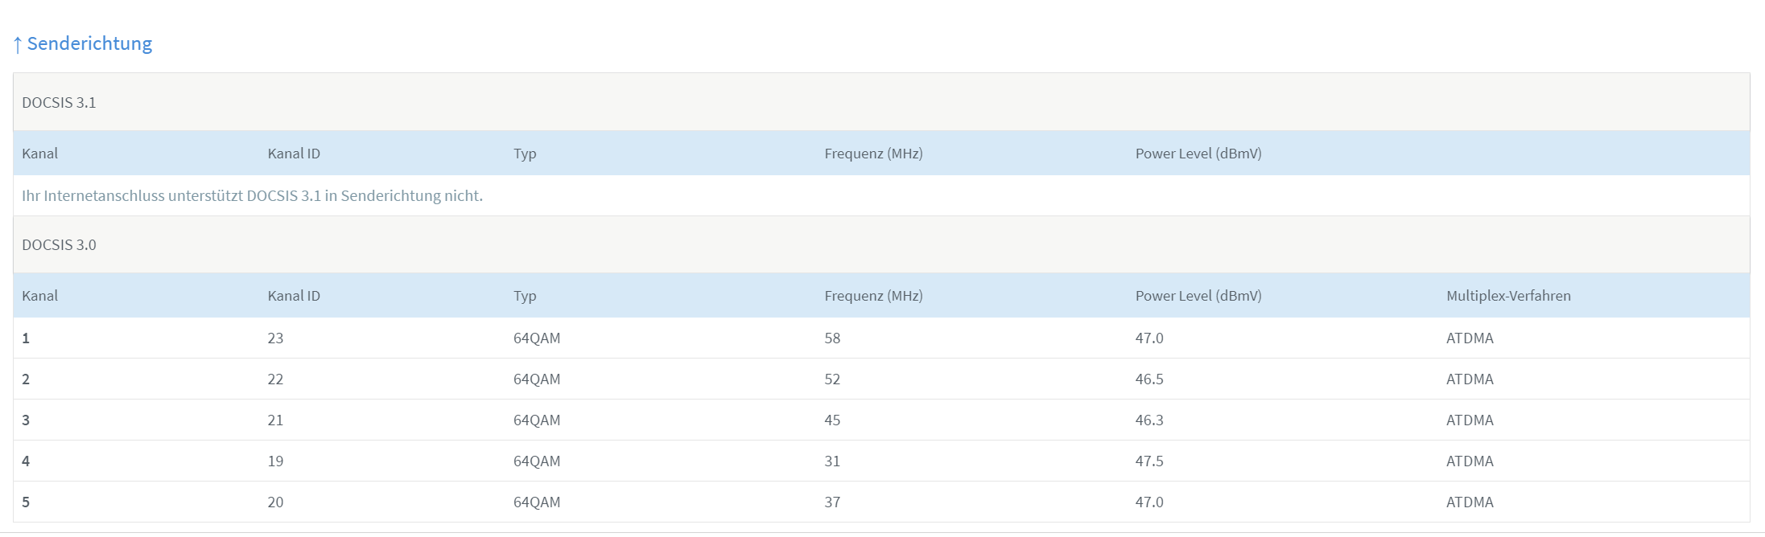Click Power Level header in DOCSIS 3.1 table
The height and width of the screenshot is (537, 1765).
1198,154
